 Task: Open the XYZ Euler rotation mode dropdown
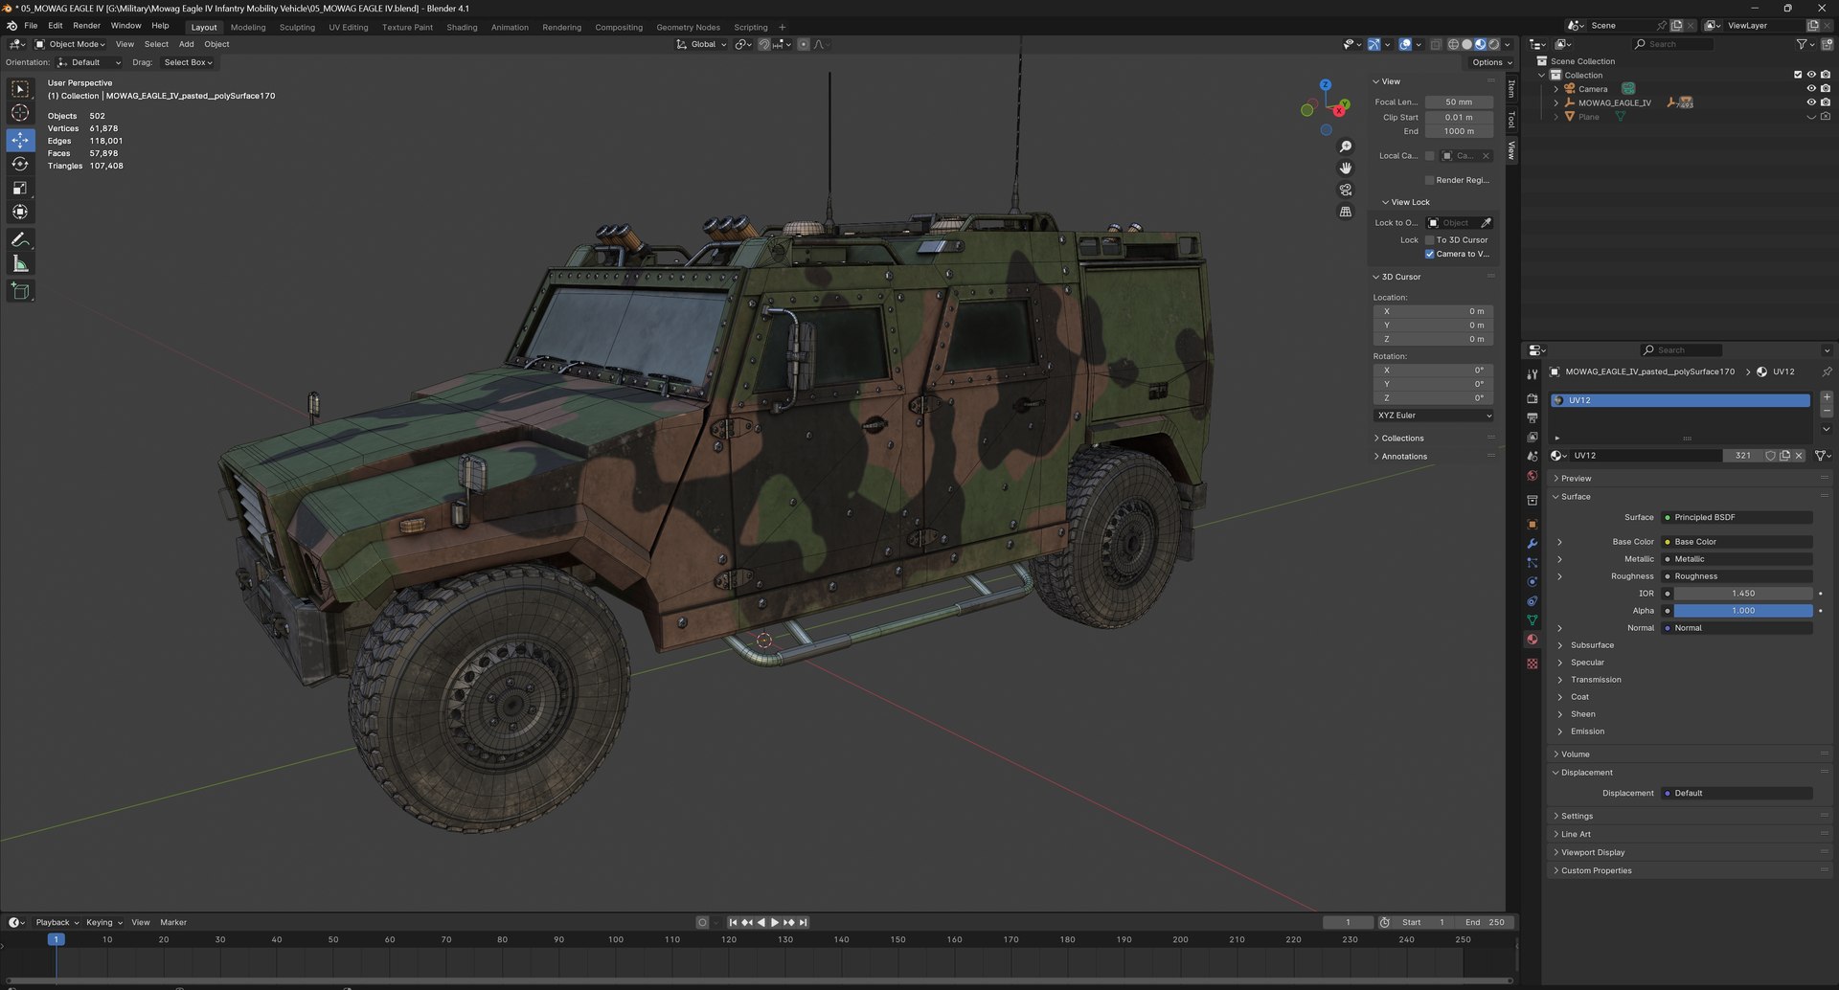point(1433,416)
